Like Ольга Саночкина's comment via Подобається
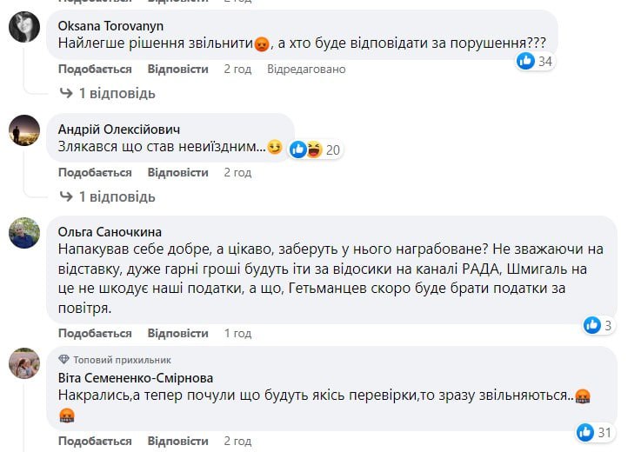The width and height of the screenshot is (641, 452). [95, 333]
